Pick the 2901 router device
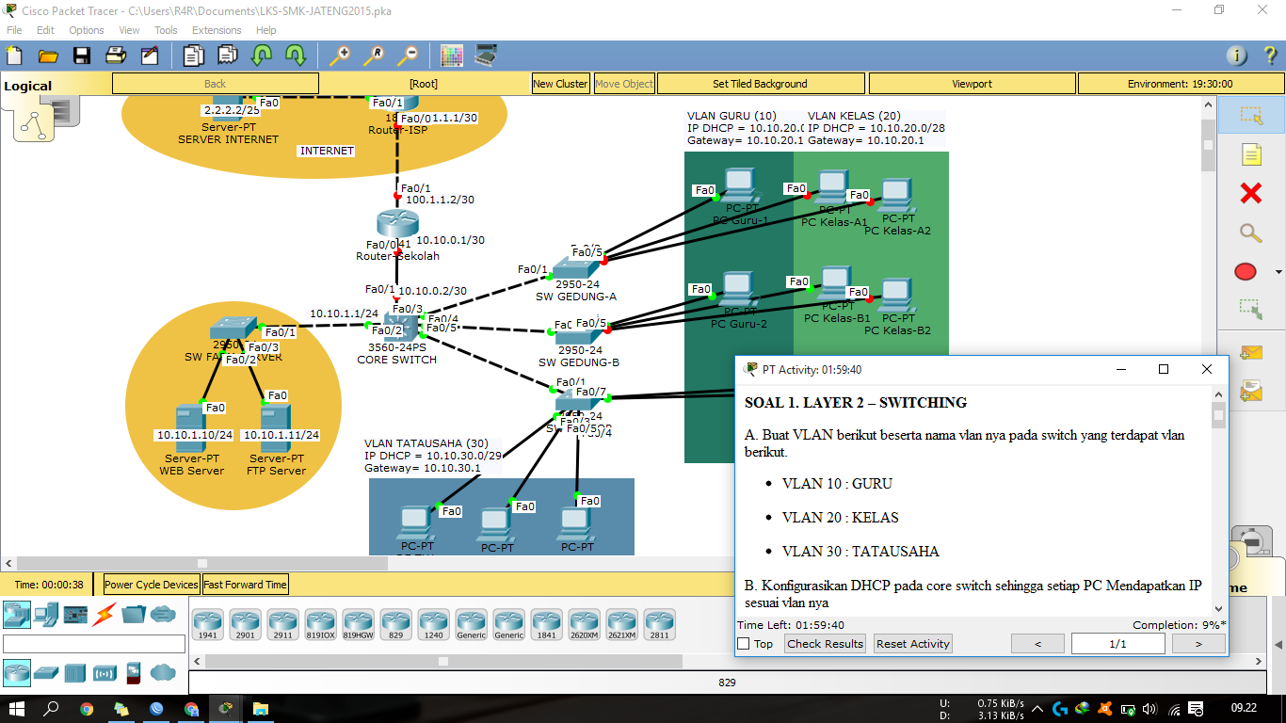Screen dimensions: 1286x723 (x=245, y=624)
